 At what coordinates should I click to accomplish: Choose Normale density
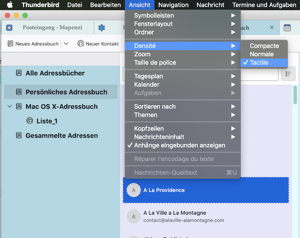point(264,54)
